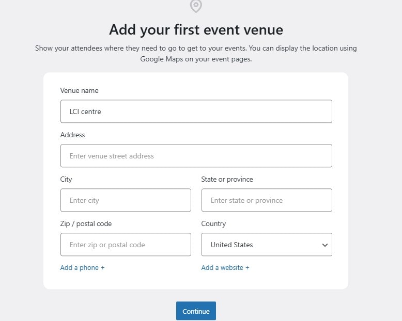Click the 'State or province' label
The image size is (402, 321).
pos(227,179)
